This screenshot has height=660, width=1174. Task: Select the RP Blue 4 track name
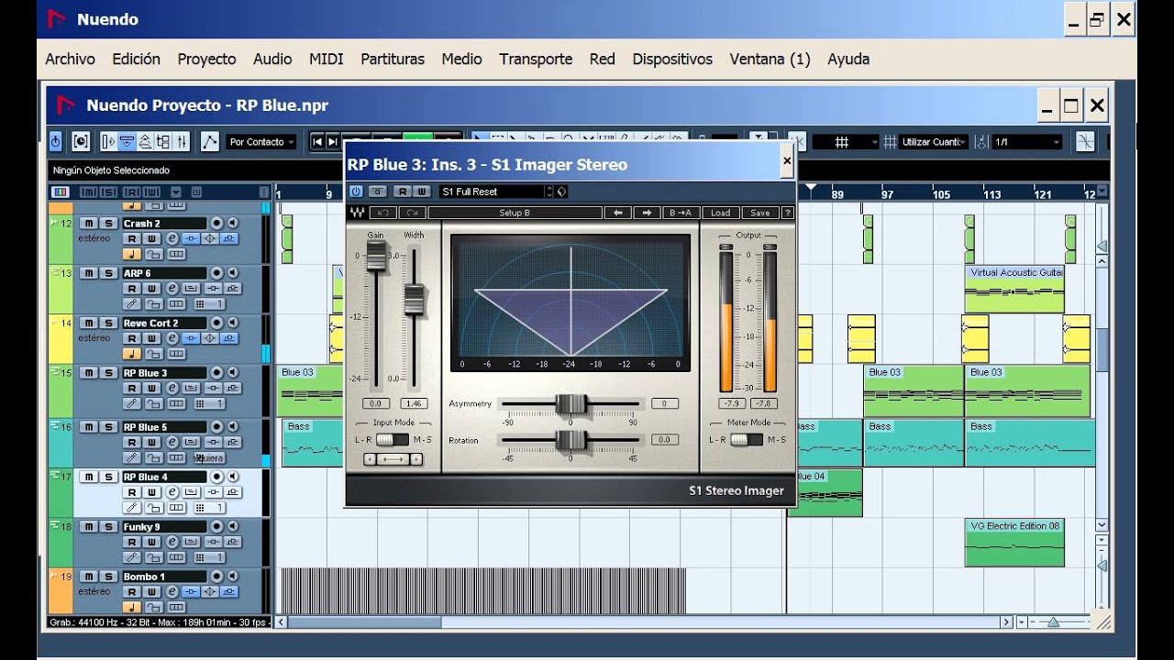click(163, 477)
